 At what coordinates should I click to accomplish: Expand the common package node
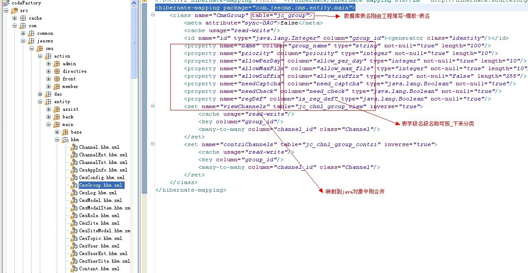click(23, 34)
